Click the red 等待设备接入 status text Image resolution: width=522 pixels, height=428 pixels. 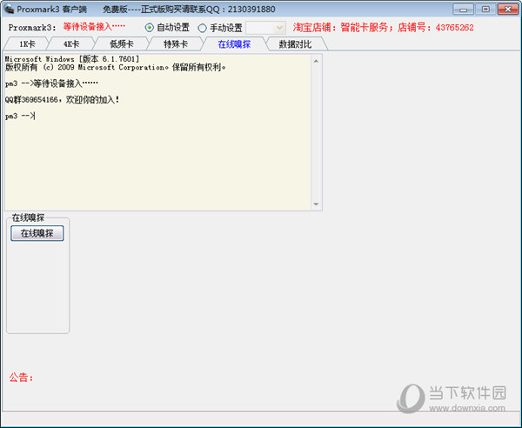tap(94, 27)
